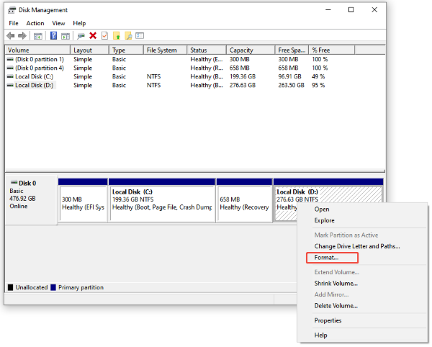Open Properties from context menu
Screen dimensions: 432x347
coord(328,321)
